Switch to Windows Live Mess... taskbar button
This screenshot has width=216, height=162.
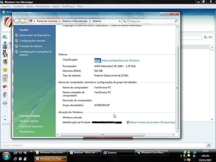(x=152, y=153)
